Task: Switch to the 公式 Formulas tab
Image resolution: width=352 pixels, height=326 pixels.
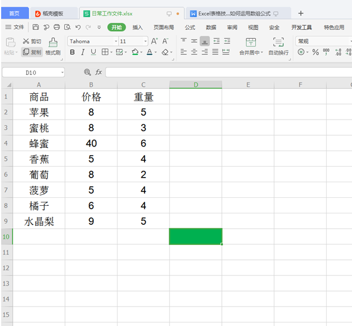Action: click(190, 28)
